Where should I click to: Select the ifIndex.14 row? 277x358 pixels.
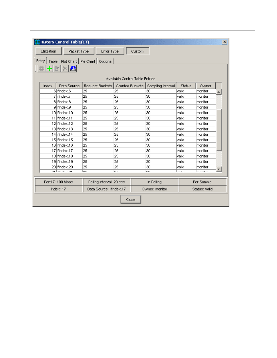pyautogui.click(x=128, y=135)
